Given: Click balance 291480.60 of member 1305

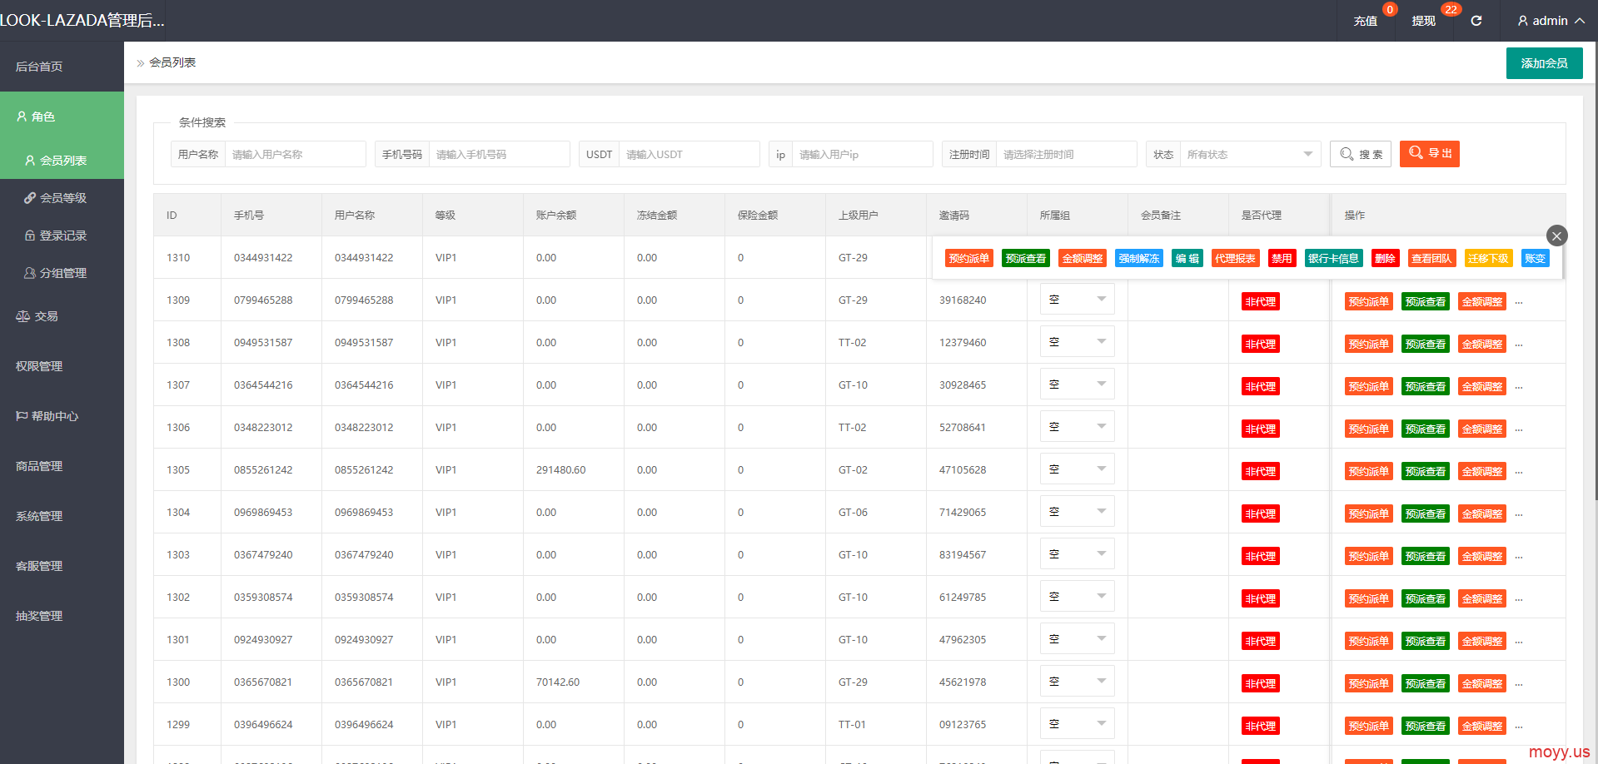Looking at the screenshot, I should coord(561,470).
